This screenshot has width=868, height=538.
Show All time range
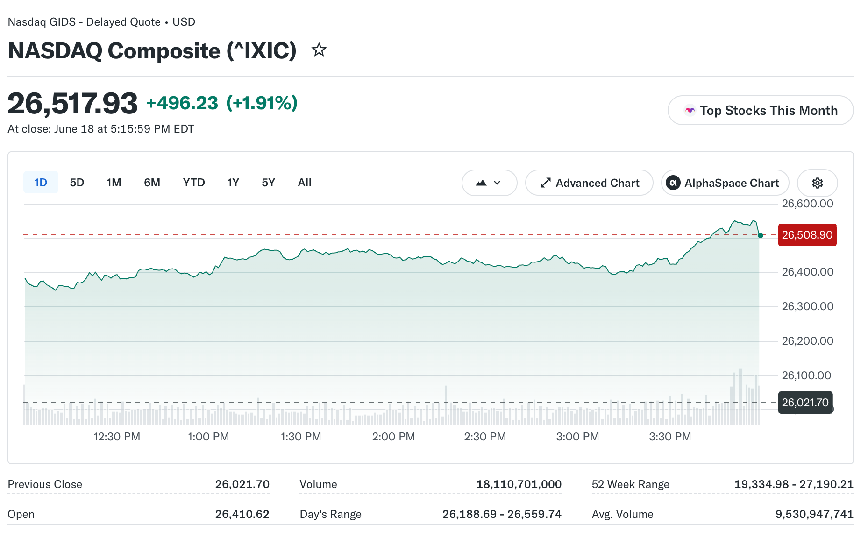(305, 183)
